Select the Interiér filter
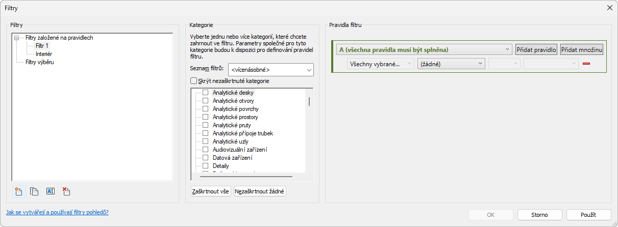This screenshot has width=618, height=227. point(44,54)
